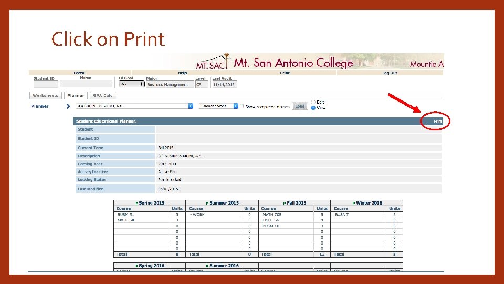Click the Catalog Year row label

point(90,164)
